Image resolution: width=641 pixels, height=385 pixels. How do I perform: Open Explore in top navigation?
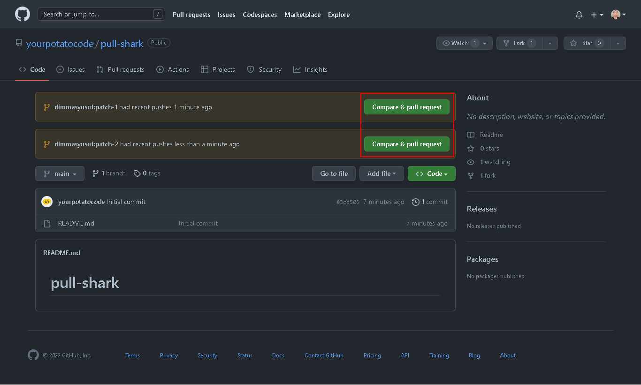click(x=339, y=15)
